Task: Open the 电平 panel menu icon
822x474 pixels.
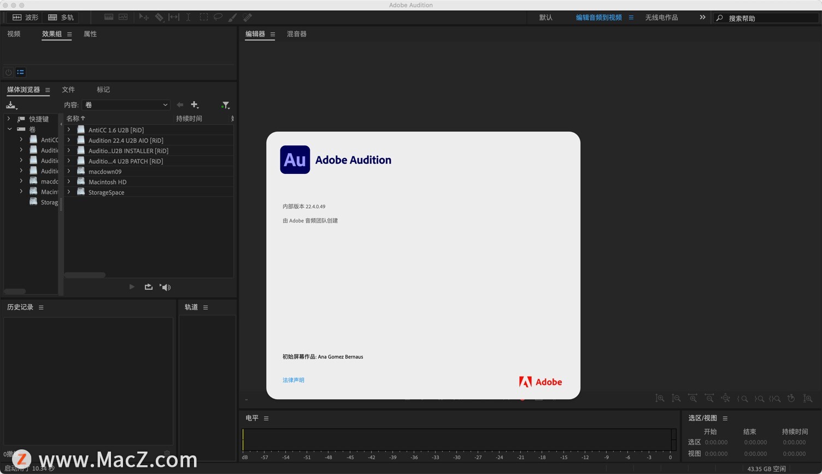Action: (266, 418)
